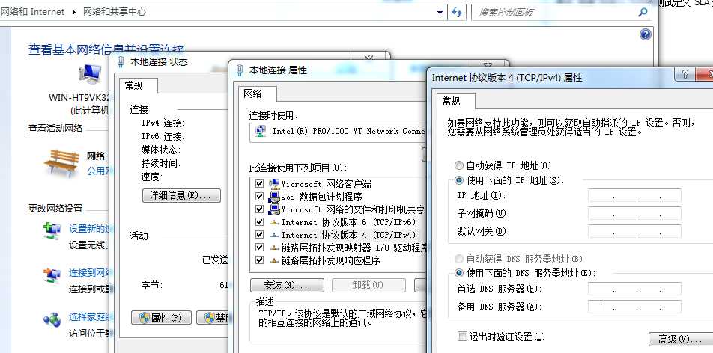
Task: Click the IP 地址 input field
Action: coord(634,196)
